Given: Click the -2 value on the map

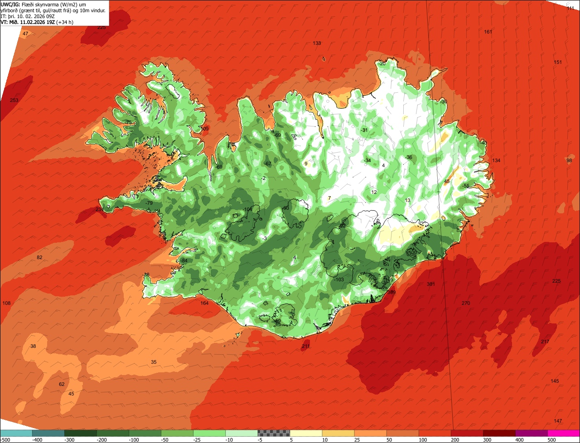Looking at the screenshot, I should click(x=263, y=178).
